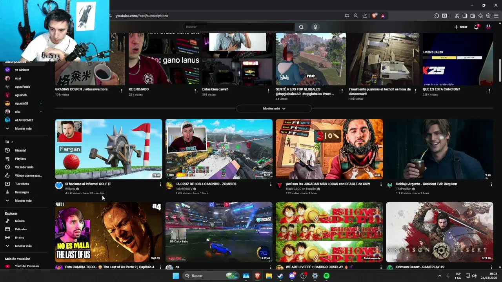Viewport: 502px width, 282px height.
Task: Expand the Tú section chevron
Action: pos(12,142)
